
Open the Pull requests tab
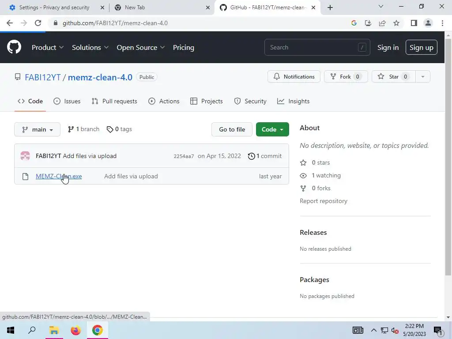coord(114,101)
